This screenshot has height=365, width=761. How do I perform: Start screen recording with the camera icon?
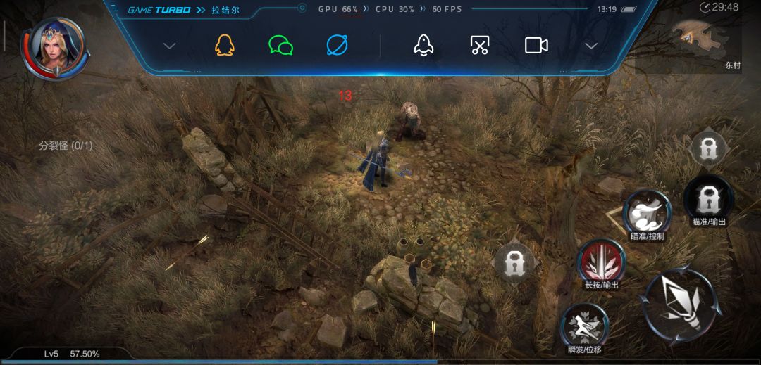[536, 46]
